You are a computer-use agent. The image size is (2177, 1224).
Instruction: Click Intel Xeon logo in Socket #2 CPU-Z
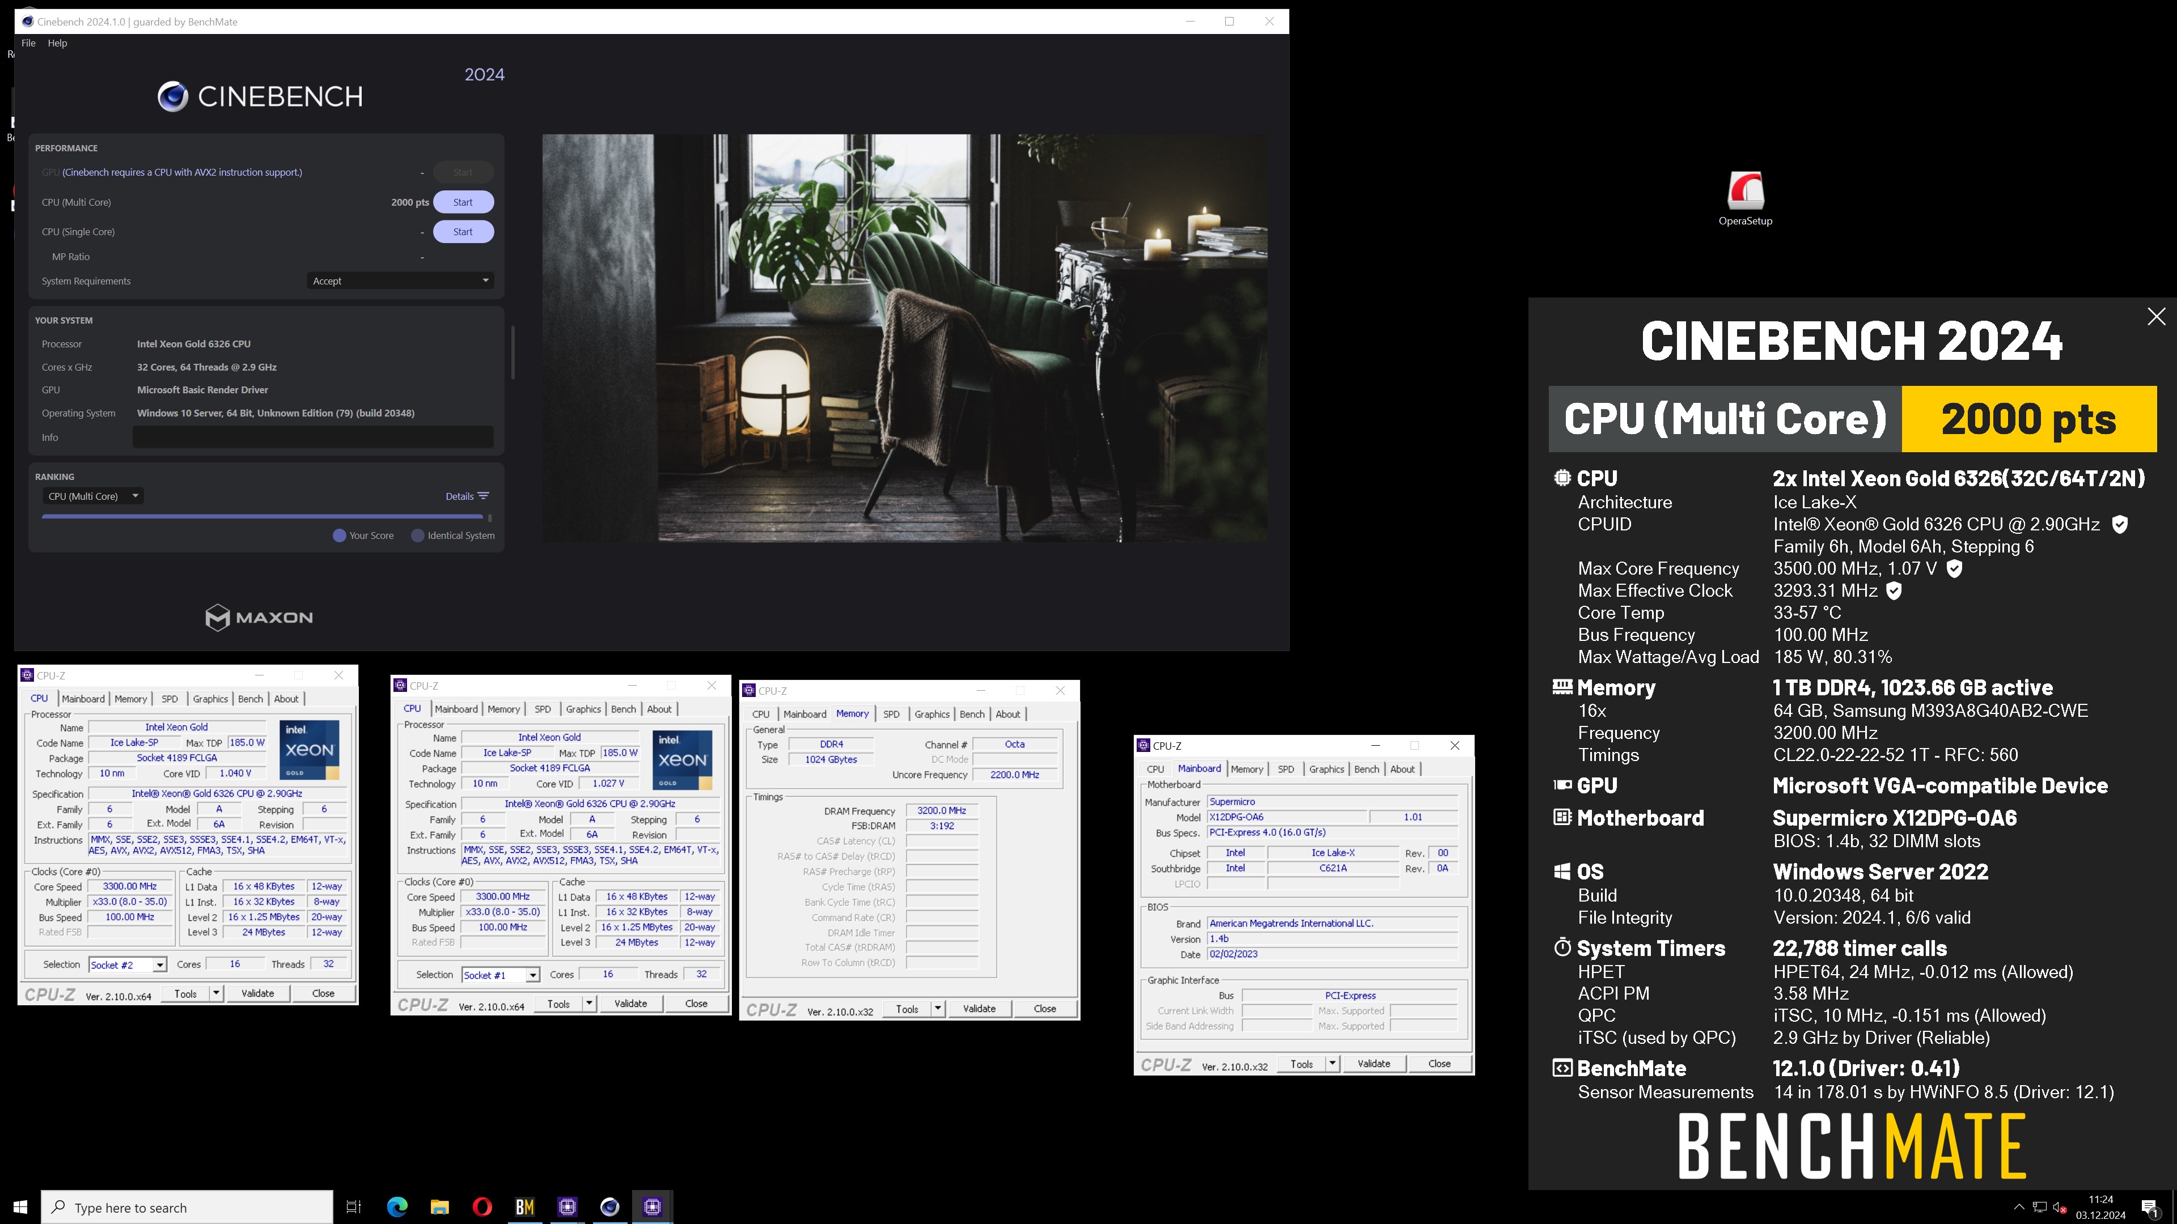click(x=310, y=749)
